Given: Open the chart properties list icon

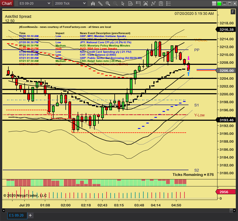Looking at the screenshot, I should (168, 4).
